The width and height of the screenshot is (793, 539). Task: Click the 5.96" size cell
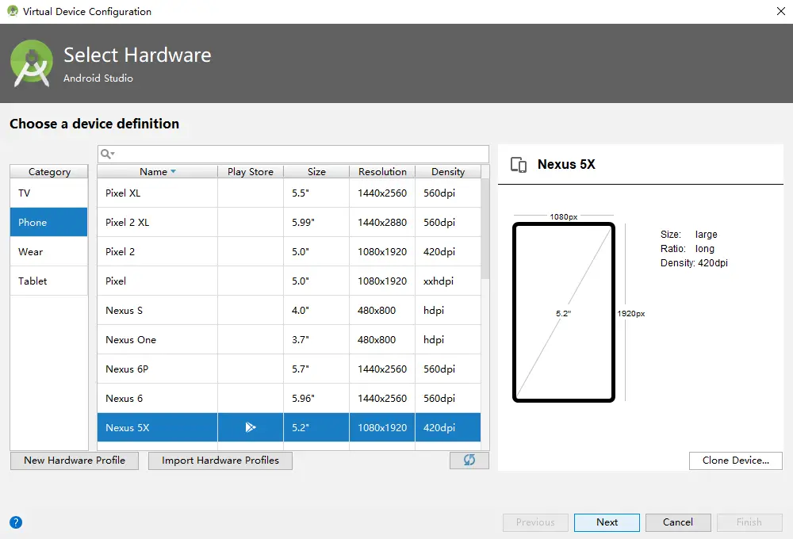tap(316, 399)
